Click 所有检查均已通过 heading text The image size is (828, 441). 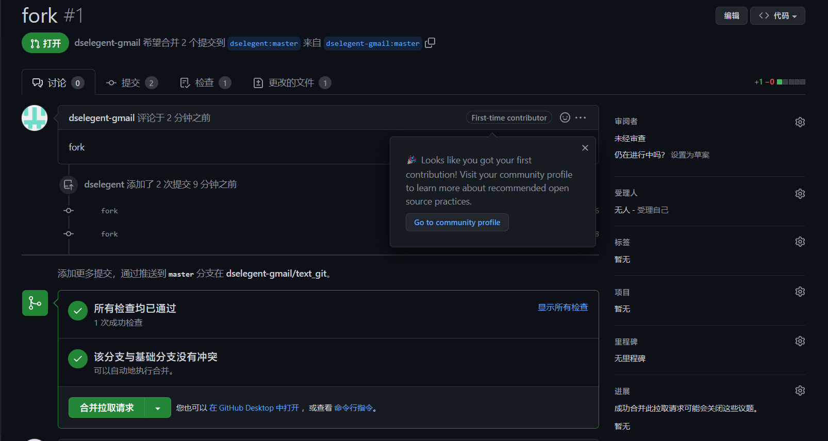pyautogui.click(x=135, y=308)
